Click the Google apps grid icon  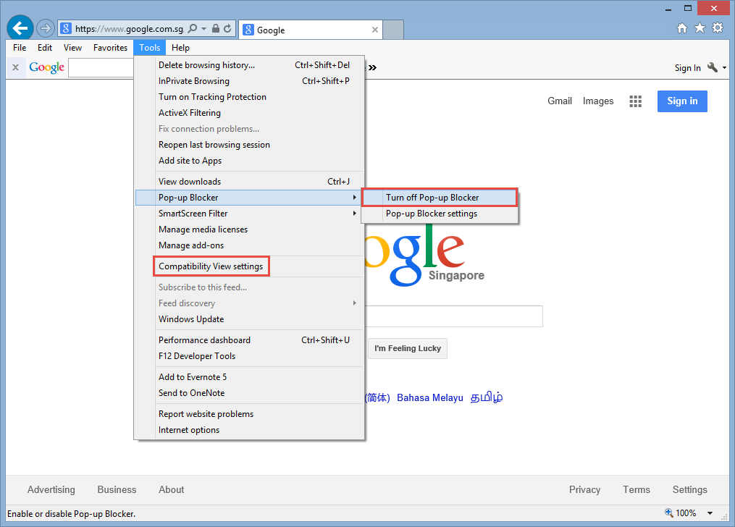point(635,101)
